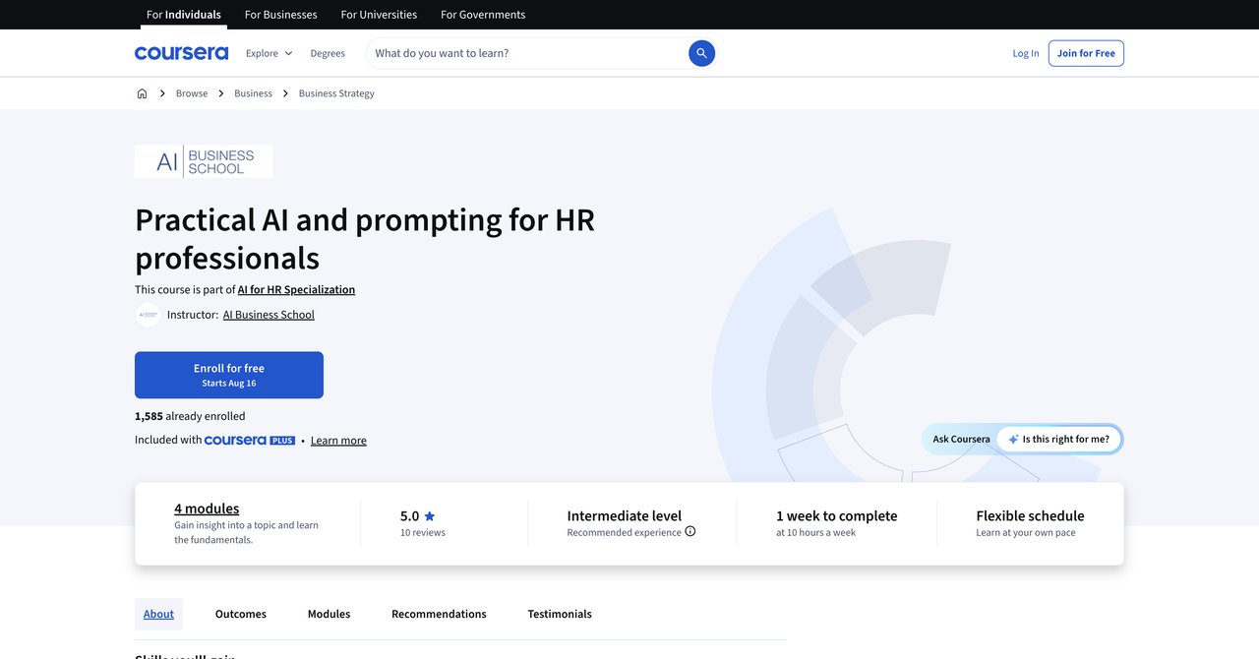Open AI Business School instructor link
The width and height of the screenshot is (1259, 659).
pyautogui.click(x=269, y=315)
